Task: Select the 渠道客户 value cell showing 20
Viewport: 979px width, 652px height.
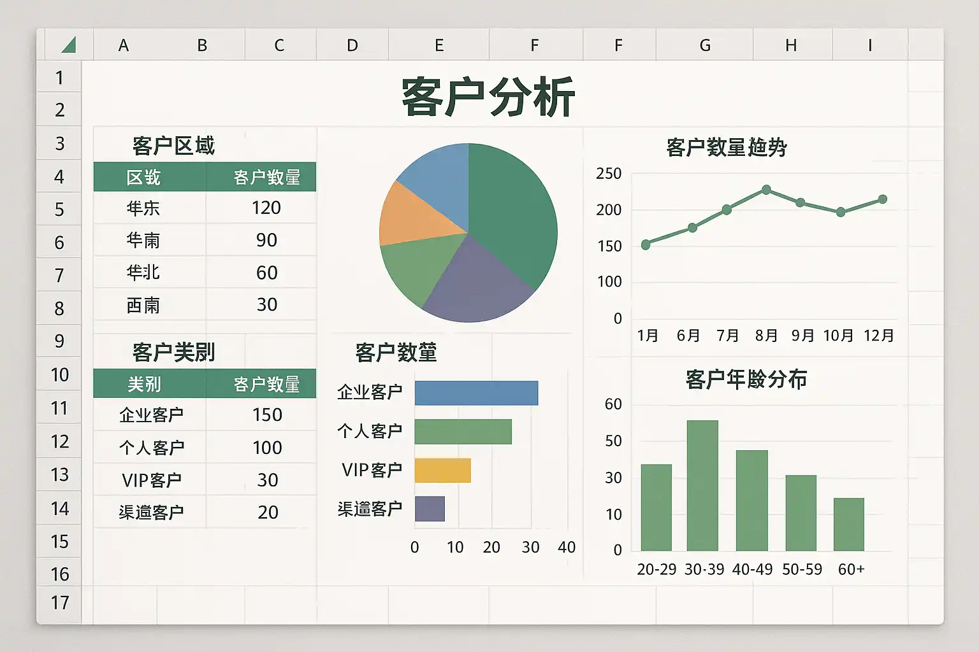Action: point(268,513)
